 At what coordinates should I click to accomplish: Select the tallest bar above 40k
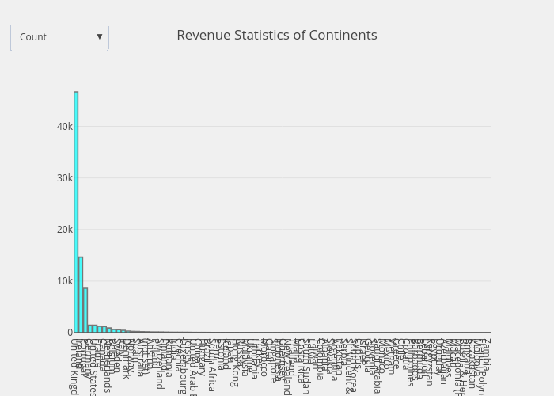tap(76, 211)
